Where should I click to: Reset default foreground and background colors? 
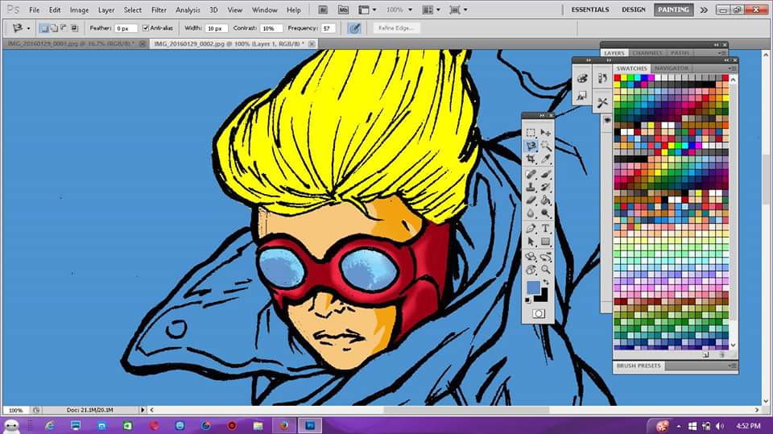point(528,300)
